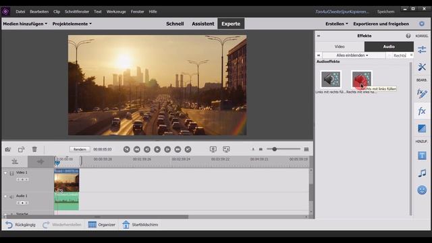The height and width of the screenshot is (243, 432).
Task: Click the rewind button
Action: pyautogui.click(x=136, y=149)
